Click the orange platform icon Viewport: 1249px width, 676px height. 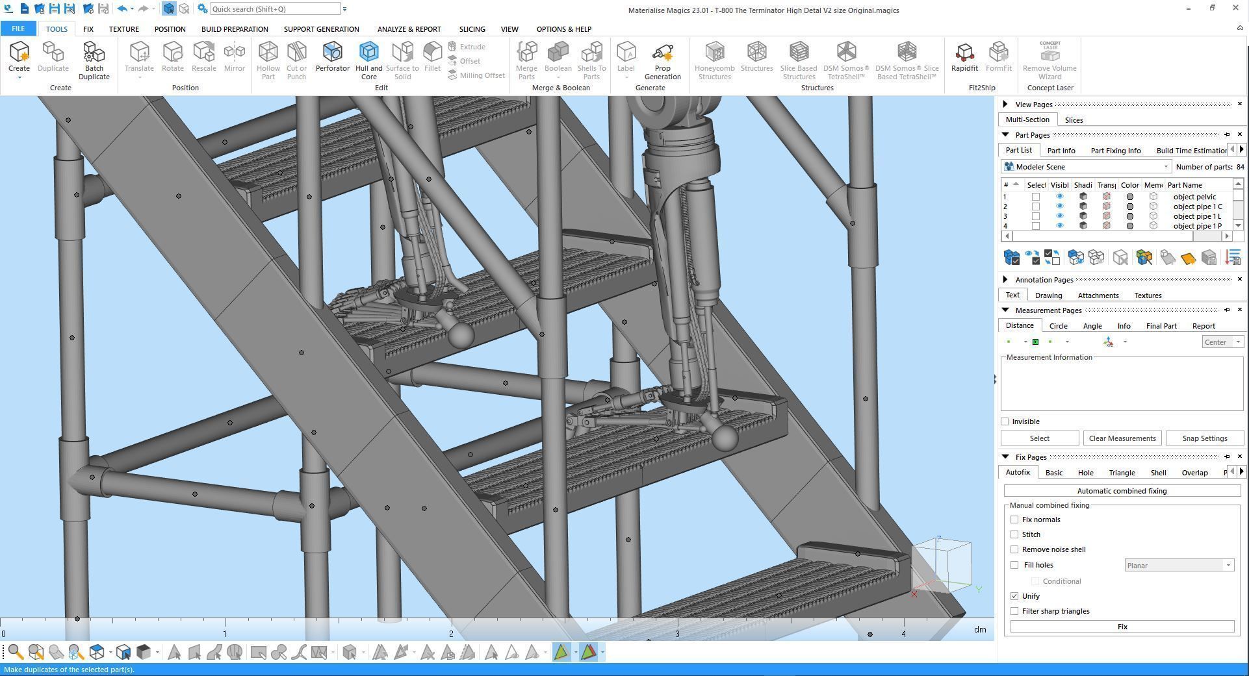click(1188, 258)
